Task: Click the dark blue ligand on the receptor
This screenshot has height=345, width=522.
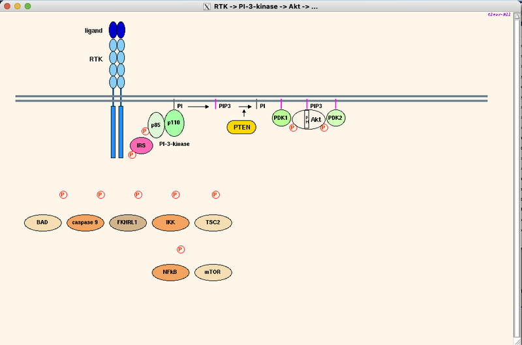Action: coord(117,30)
